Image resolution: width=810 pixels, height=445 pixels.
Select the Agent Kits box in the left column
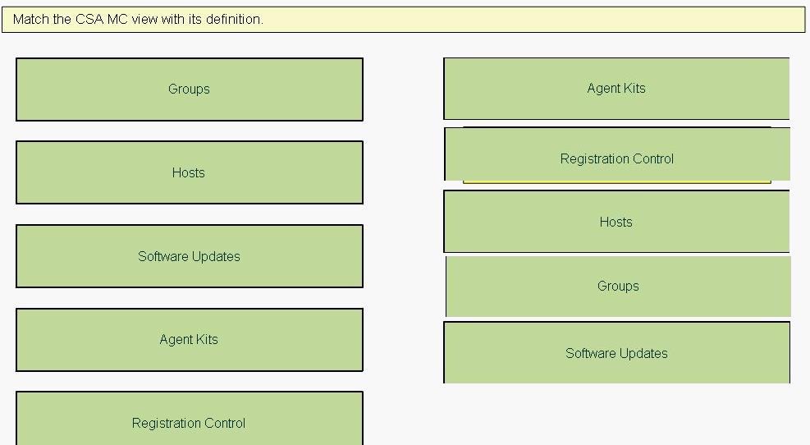point(190,340)
